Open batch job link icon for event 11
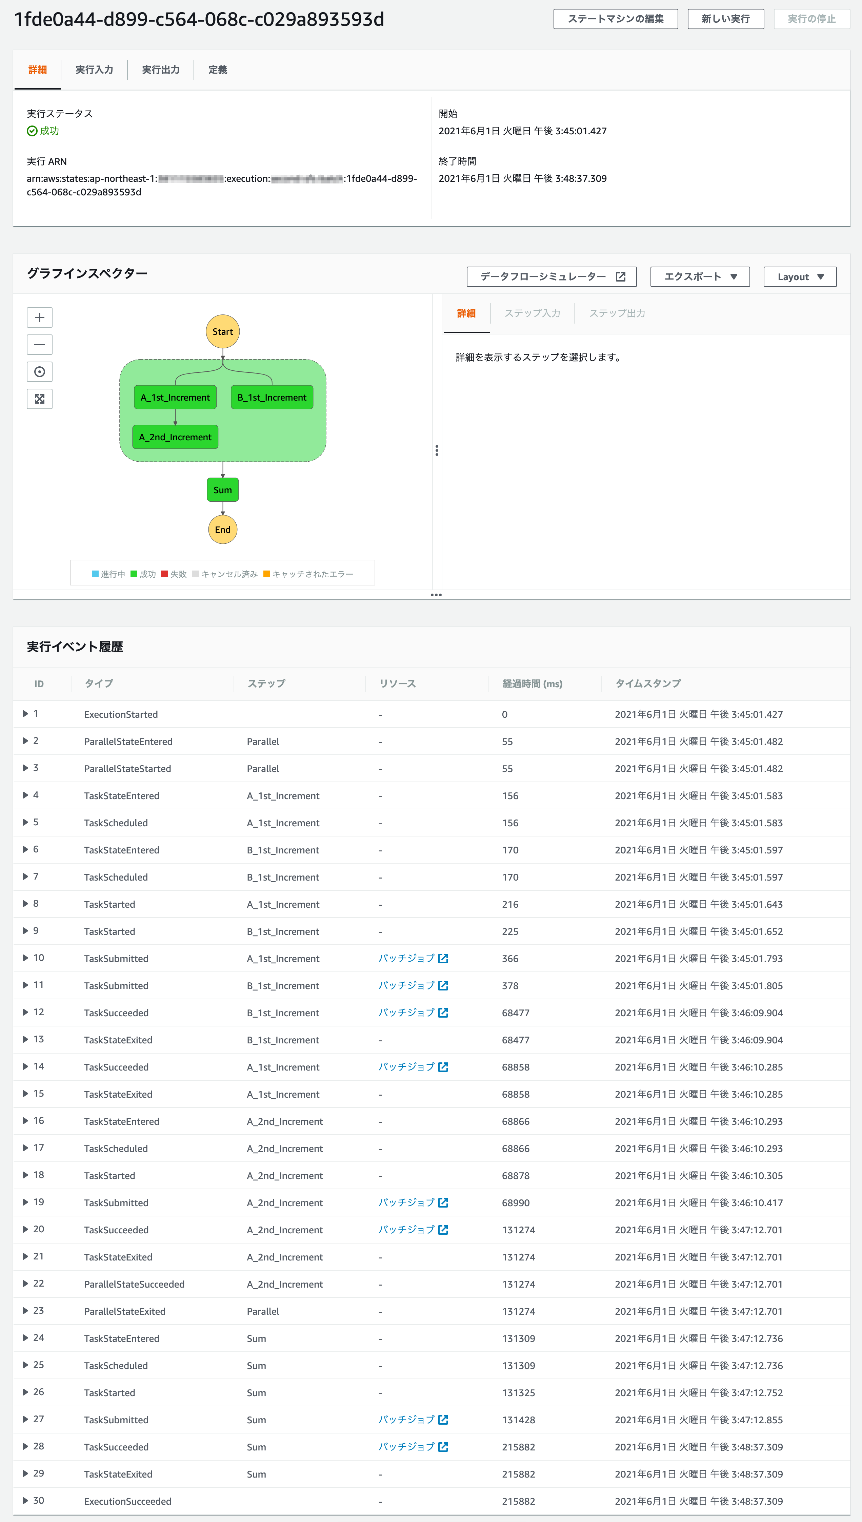This screenshot has height=1522, width=862. 443,986
